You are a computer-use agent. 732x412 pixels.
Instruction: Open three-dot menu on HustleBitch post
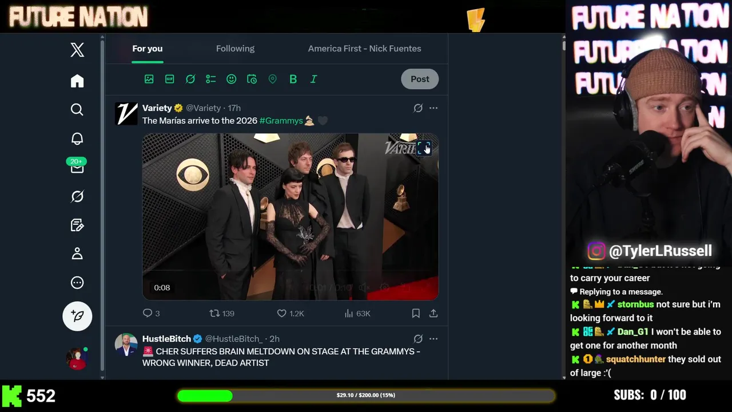point(433,339)
